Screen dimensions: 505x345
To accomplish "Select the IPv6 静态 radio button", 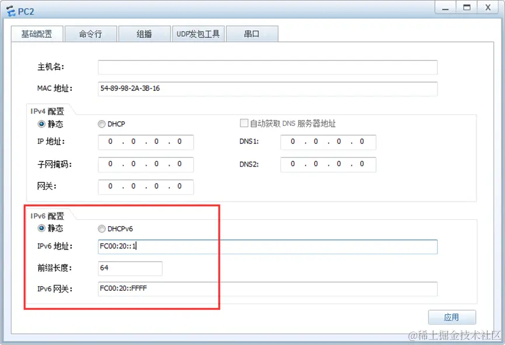I will click(x=41, y=228).
